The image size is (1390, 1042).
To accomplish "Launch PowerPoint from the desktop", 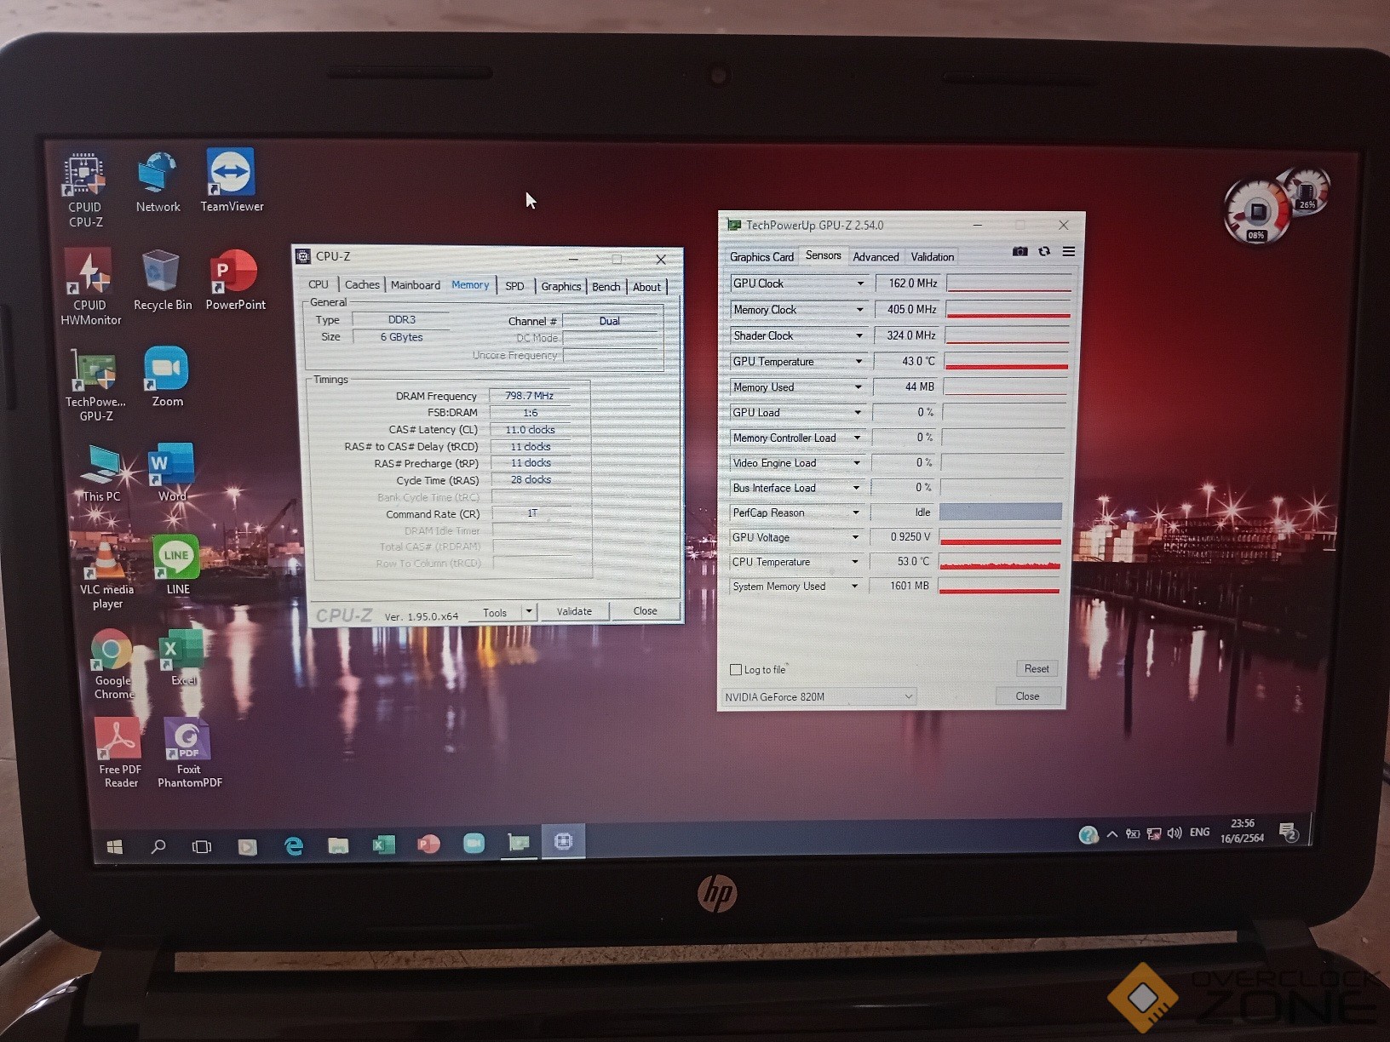I will 235,280.
